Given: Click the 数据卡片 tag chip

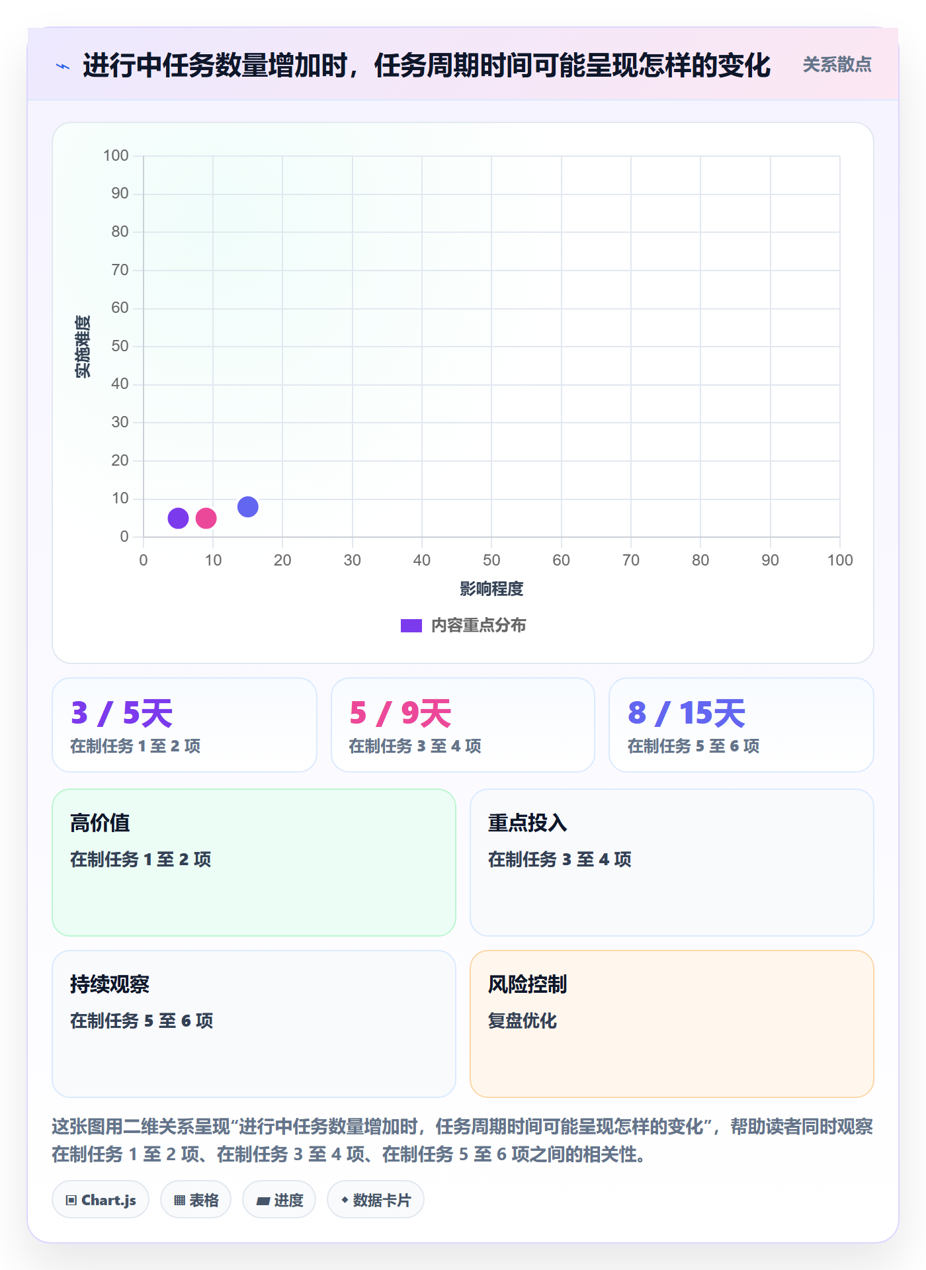Looking at the screenshot, I should [x=376, y=1199].
